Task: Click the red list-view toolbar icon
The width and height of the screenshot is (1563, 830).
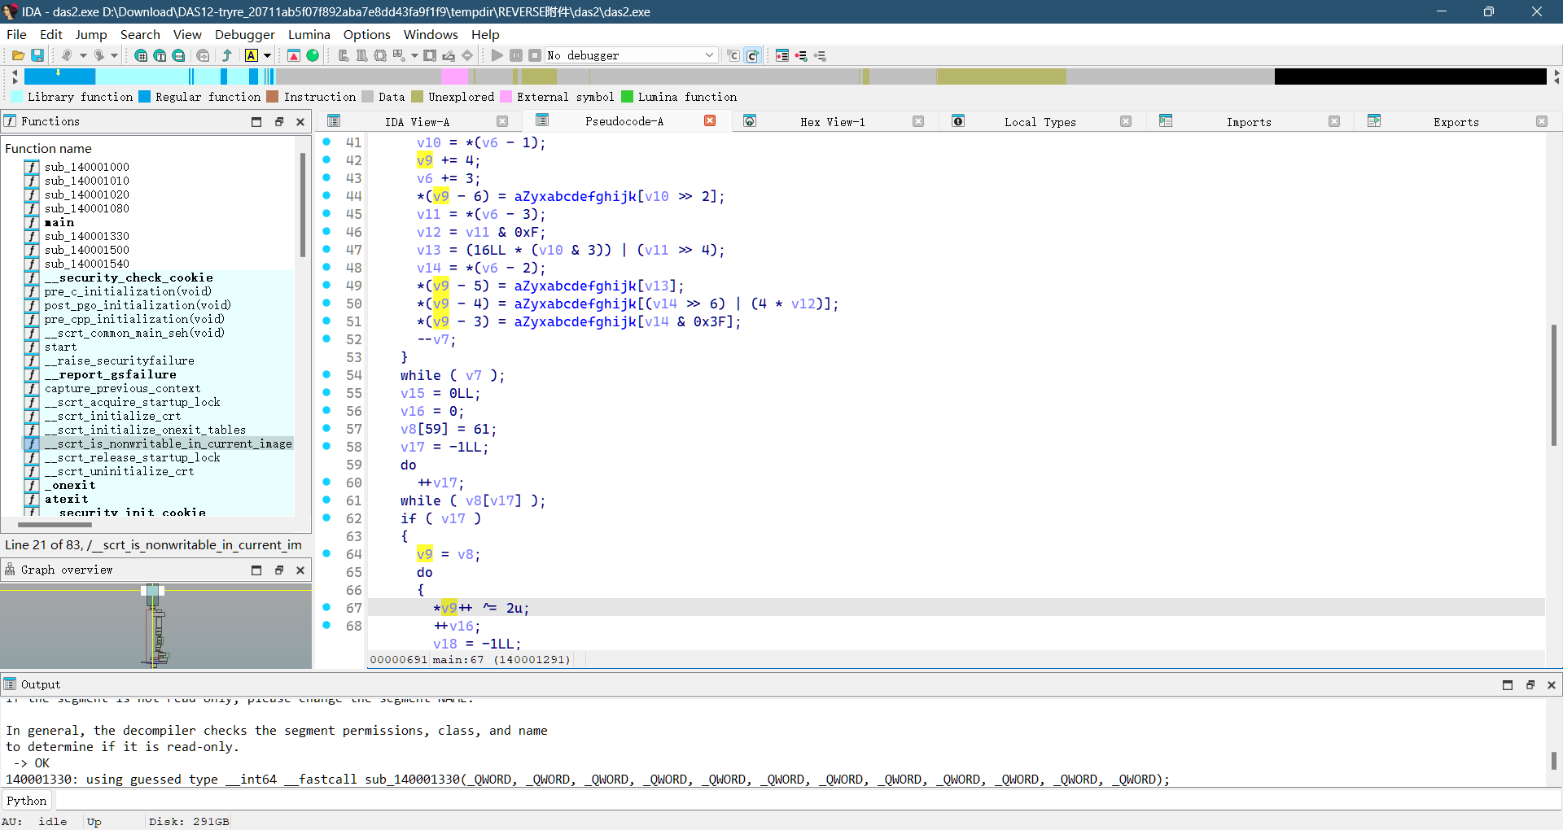Action: pyautogui.click(x=782, y=55)
